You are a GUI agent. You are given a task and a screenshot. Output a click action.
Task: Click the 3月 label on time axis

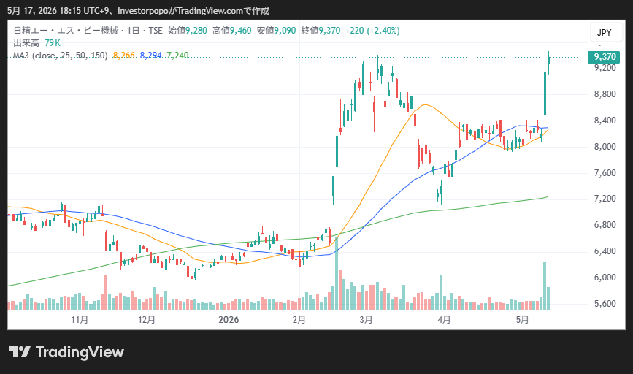pos(366,320)
